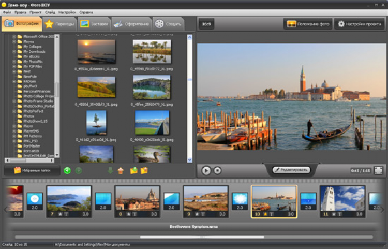This screenshot has height=249, width=388.
Task: Open the Справка menu
Action: pyautogui.click(x=86, y=12)
